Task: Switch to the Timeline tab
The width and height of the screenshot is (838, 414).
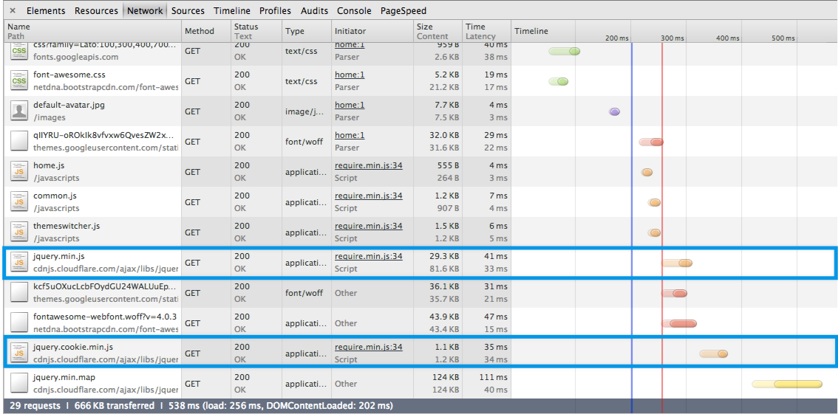Action: click(x=232, y=10)
